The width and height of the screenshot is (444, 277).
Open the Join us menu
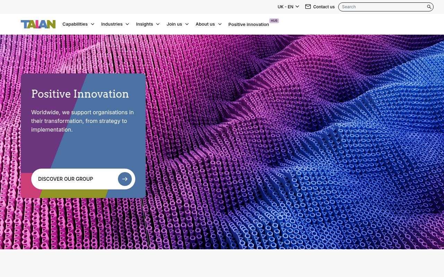[174, 24]
